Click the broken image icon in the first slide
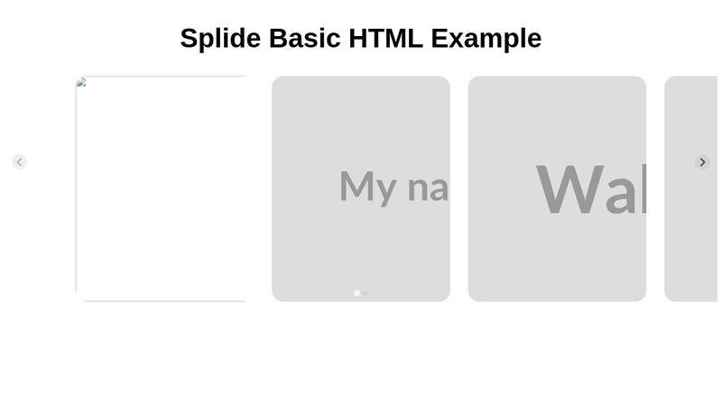Screen dimensions: 722x406 click(81, 82)
